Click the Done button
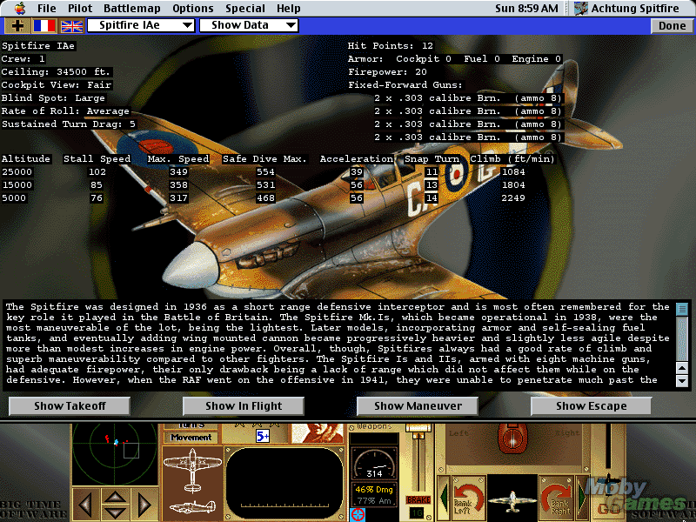Image resolution: width=696 pixels, height=522 pixels. point(672,26)
